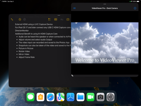Tap the 'Audio can be heard the speaker' bullet

point(45,37)
